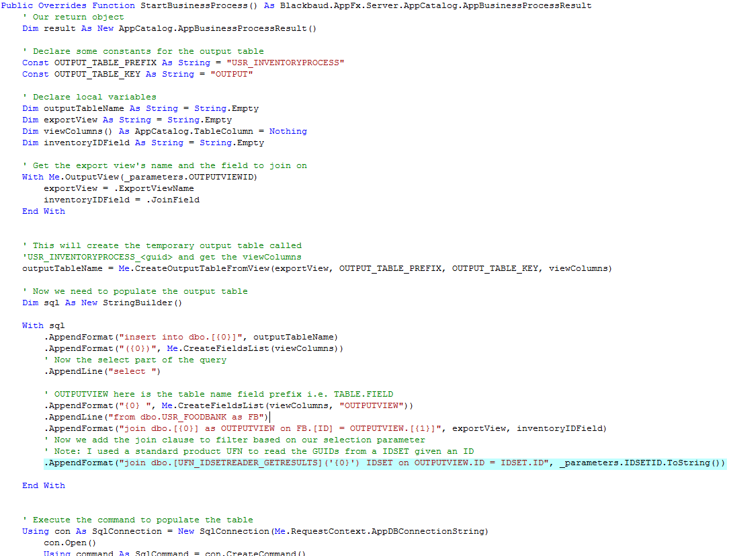Click OUTPUT_TABLE_KEY in its Const declaration

click(97, 75)
